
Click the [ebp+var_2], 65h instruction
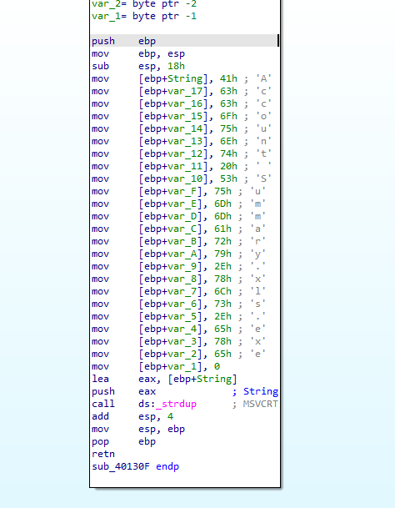point(178,355)
